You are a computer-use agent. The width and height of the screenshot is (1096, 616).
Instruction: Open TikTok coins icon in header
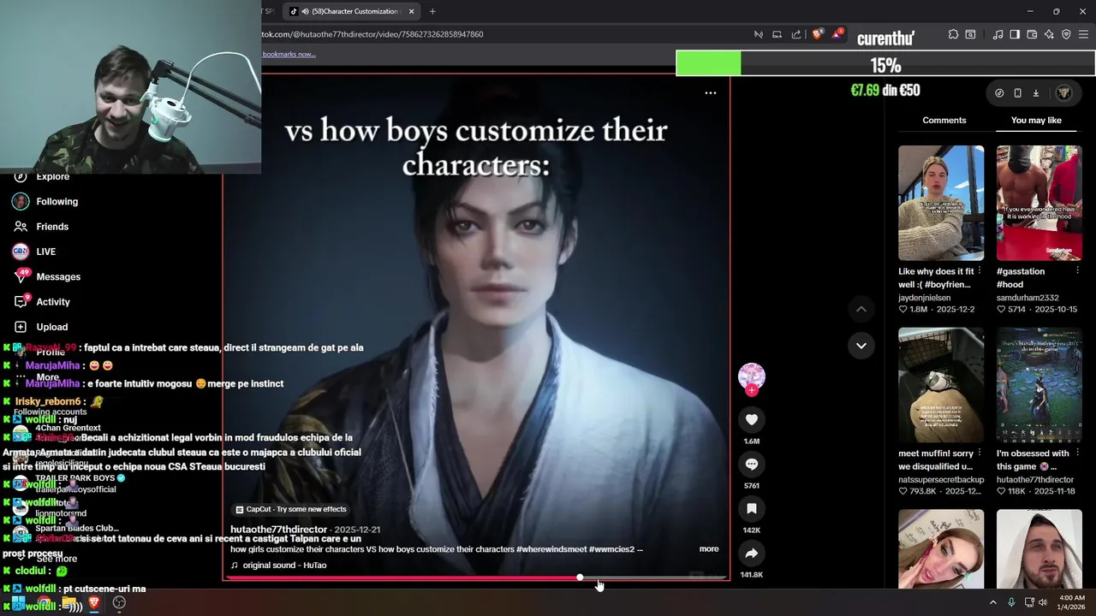(999, 92)
